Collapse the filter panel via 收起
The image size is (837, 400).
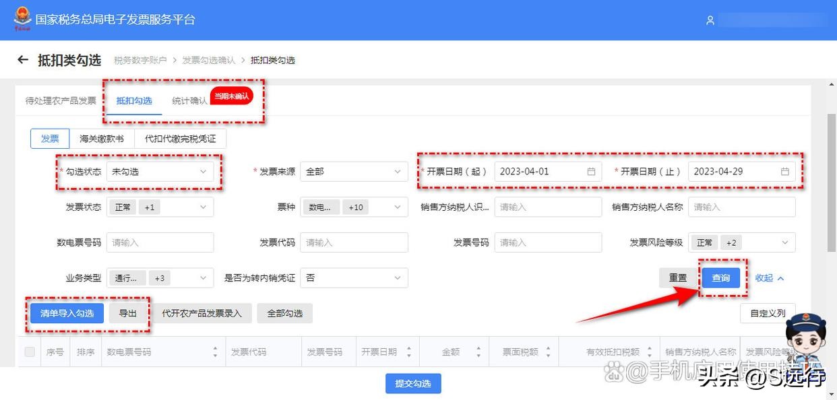(768, 277)
